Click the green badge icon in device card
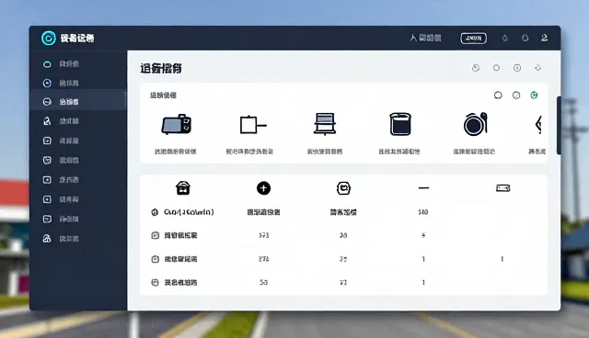Viewport: 589px width, 338px height. [x=534, y=96]
